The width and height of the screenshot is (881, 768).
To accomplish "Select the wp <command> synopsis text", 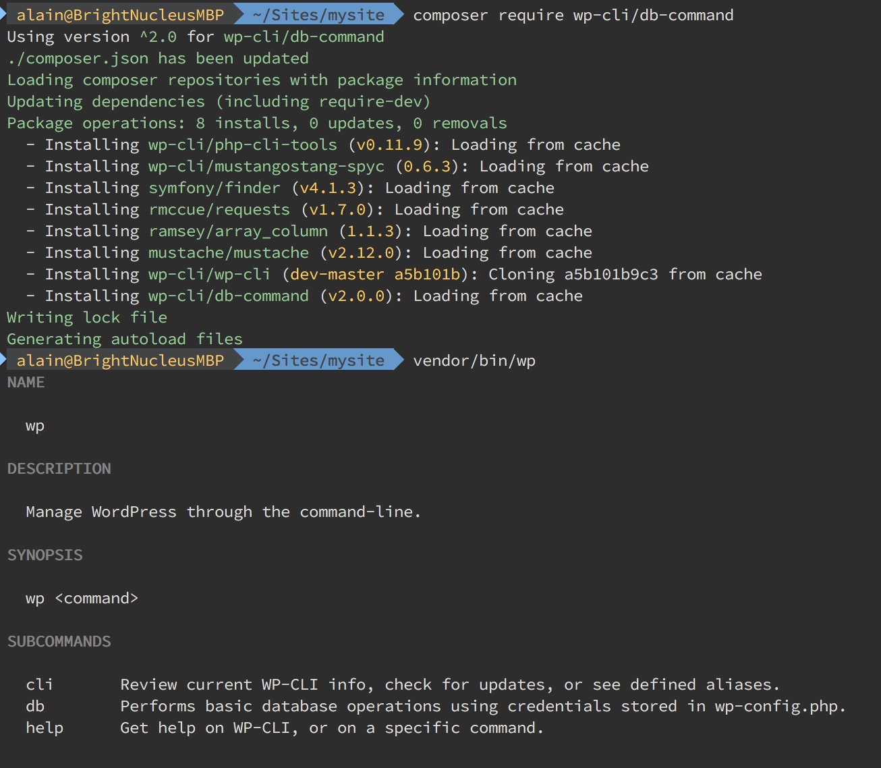I will click(x=82, y=598).
